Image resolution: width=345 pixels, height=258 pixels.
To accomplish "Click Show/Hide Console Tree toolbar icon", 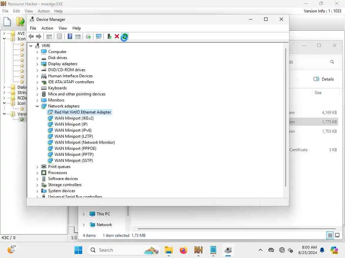I will click(49, 36).
